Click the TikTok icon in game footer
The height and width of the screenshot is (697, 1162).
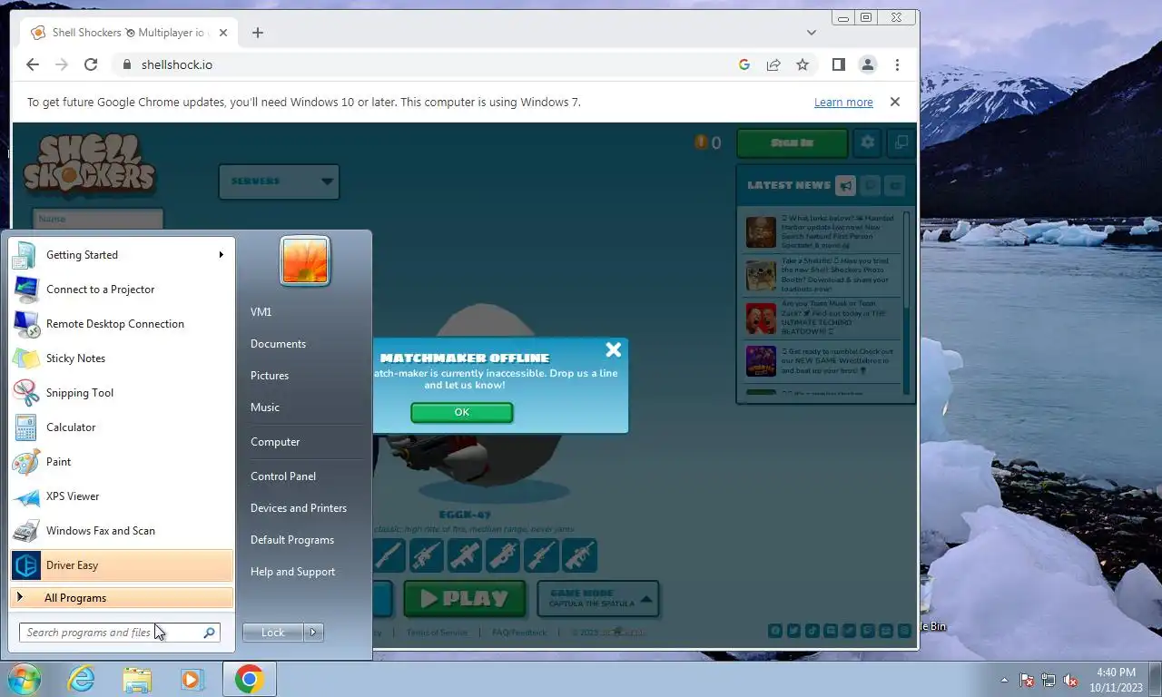[812, 631]
